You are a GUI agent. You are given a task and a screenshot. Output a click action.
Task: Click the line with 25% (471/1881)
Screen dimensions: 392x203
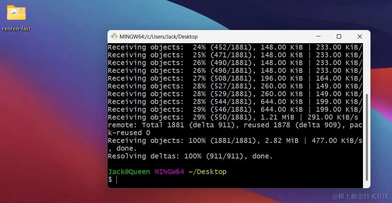point(235,55)
